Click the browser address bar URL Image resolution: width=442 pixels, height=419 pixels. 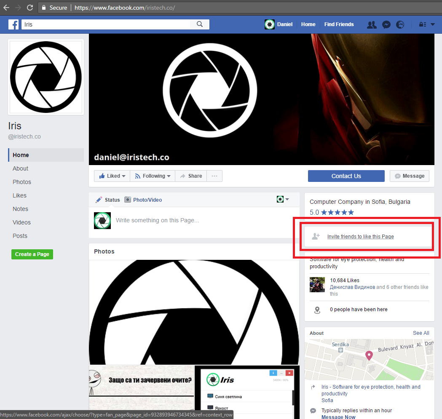(125, 8)
